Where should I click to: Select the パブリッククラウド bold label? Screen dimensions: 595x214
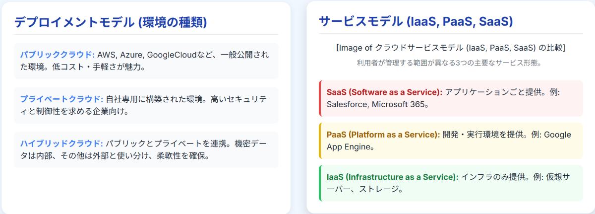[57, 54]
